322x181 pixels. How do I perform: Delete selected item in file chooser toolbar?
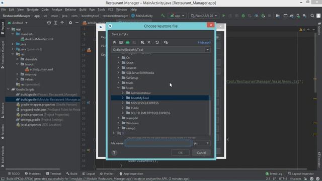(x=149, y=42)
